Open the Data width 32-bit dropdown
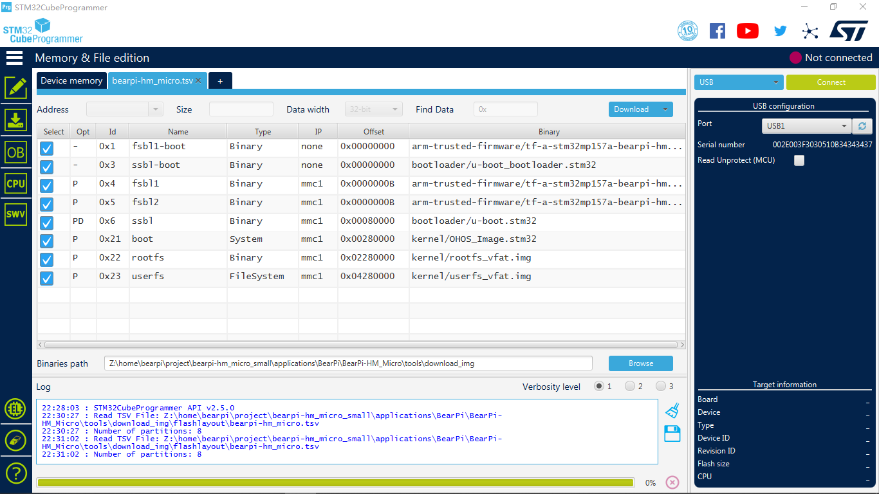This screenshot has height=494, width=879. coord(374,109)
